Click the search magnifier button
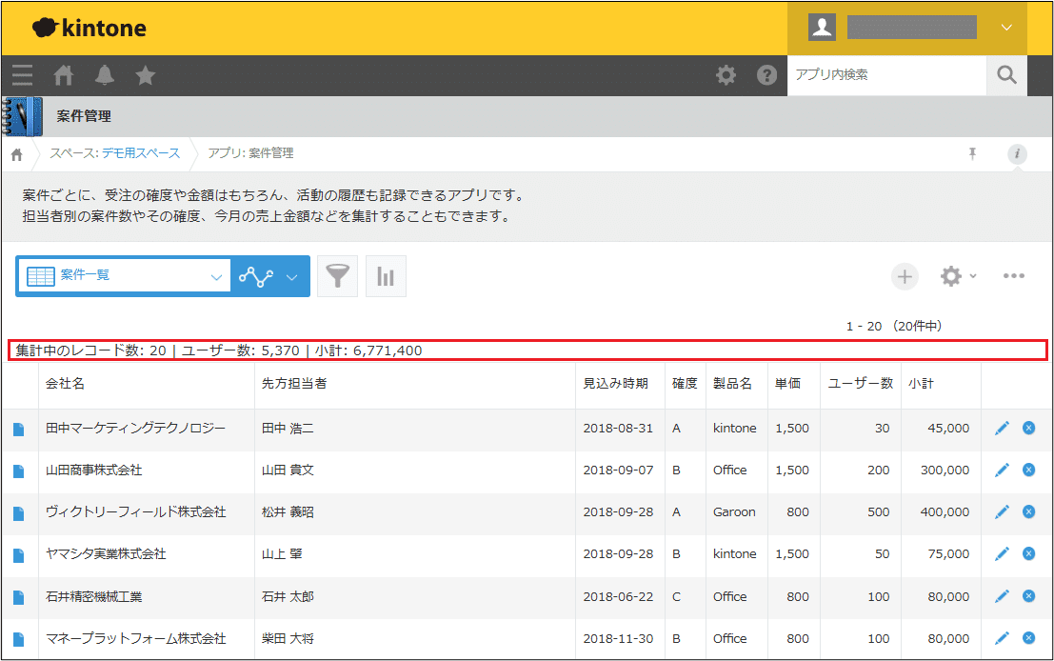Viewport: 1054px width, 661px height. 1006,74
